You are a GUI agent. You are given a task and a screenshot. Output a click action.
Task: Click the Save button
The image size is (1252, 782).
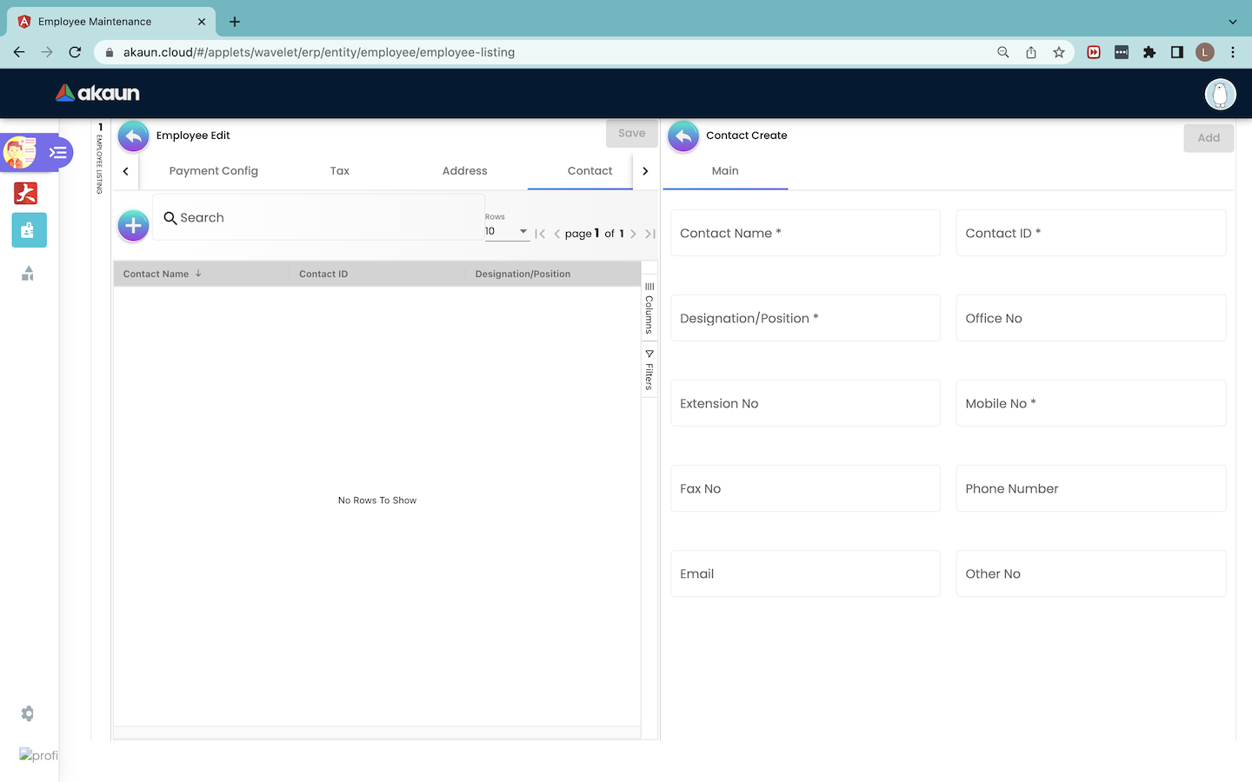click(631, 134)
